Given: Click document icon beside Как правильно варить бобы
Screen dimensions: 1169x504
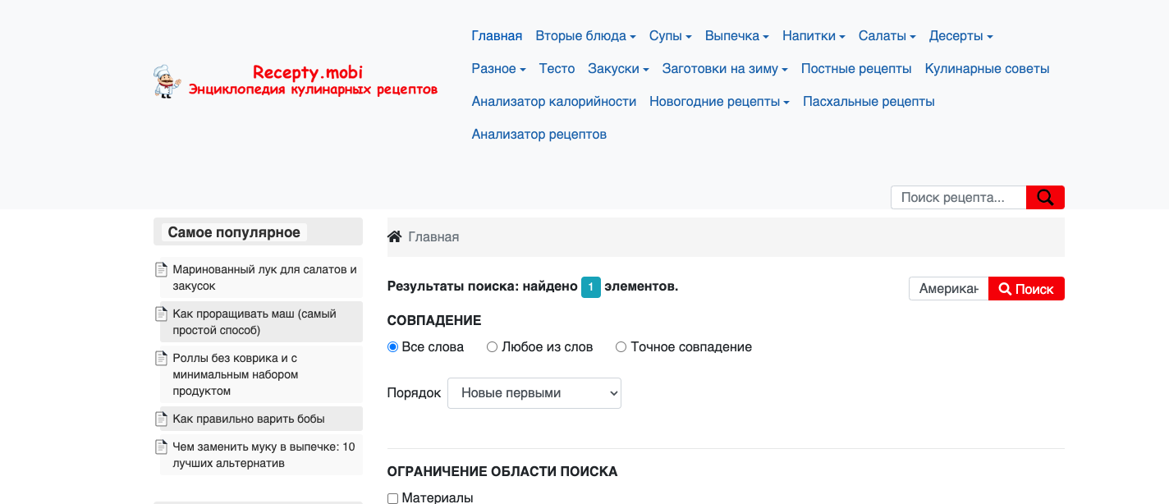Looking at the screenshot, I should pos(162,419).
